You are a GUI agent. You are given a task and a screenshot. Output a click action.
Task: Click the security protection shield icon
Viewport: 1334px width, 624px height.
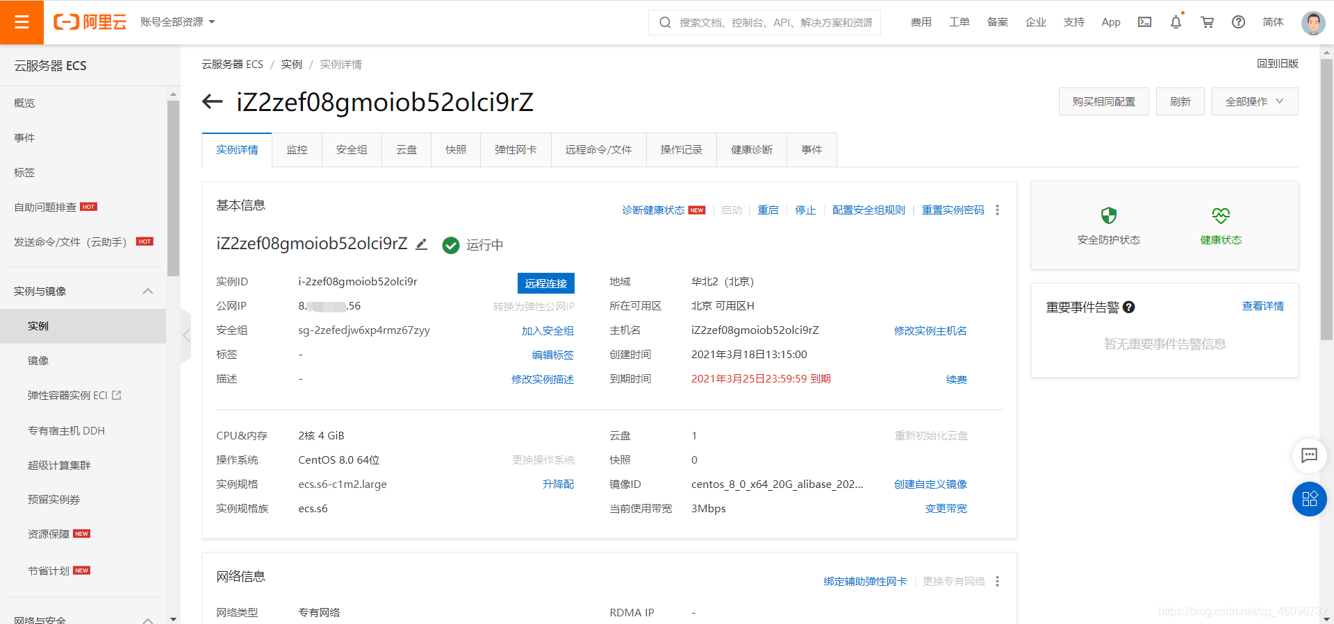(x=1109, y=216)
